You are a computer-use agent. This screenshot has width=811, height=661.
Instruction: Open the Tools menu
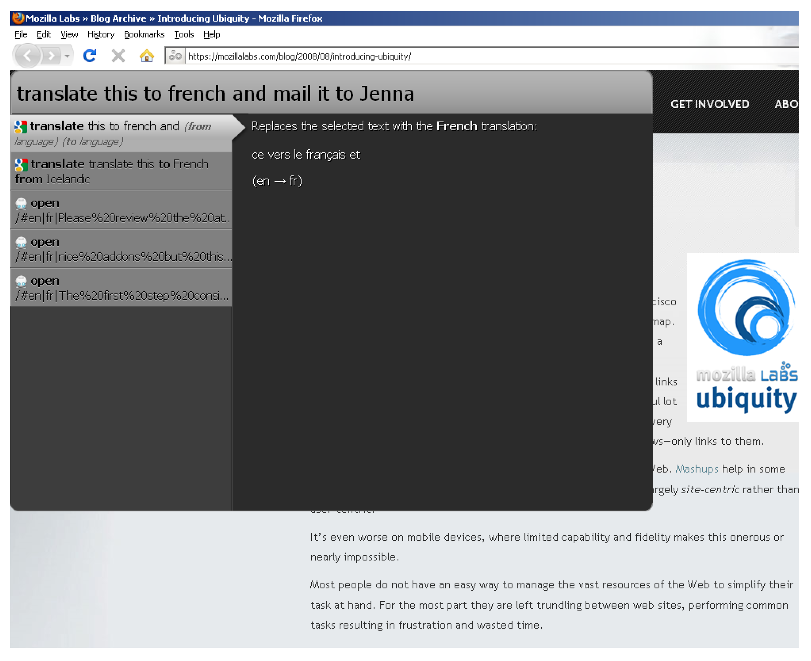(x=184, y=35)
